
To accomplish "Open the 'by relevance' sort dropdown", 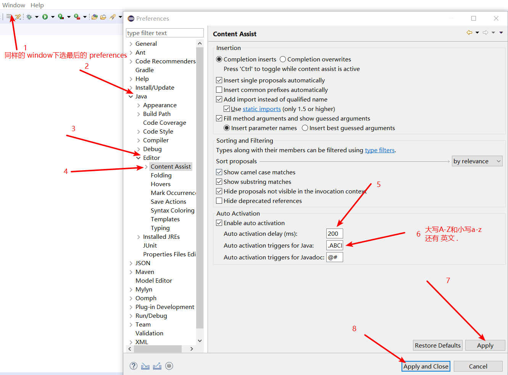I will pos(477,161).
